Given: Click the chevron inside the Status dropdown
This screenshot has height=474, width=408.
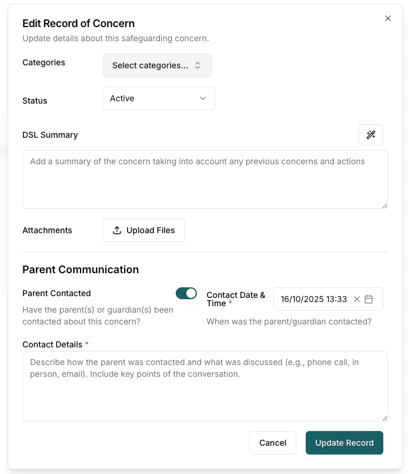Looking at the screenshot, I should [203, 98].
